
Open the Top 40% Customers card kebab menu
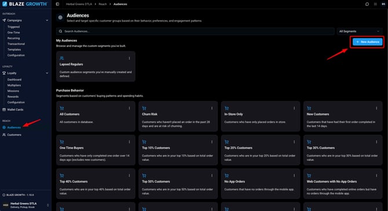129,175
